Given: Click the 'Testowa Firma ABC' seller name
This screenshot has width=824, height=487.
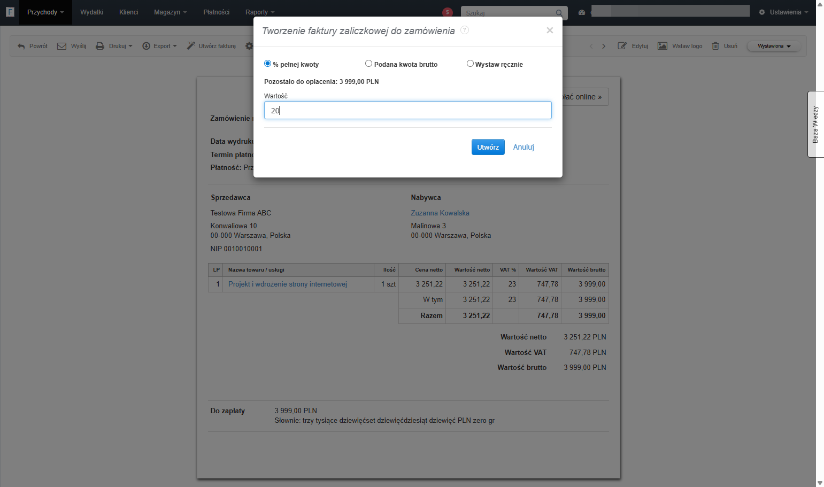Looking at the screenshot, I should [x=241, y=213].
